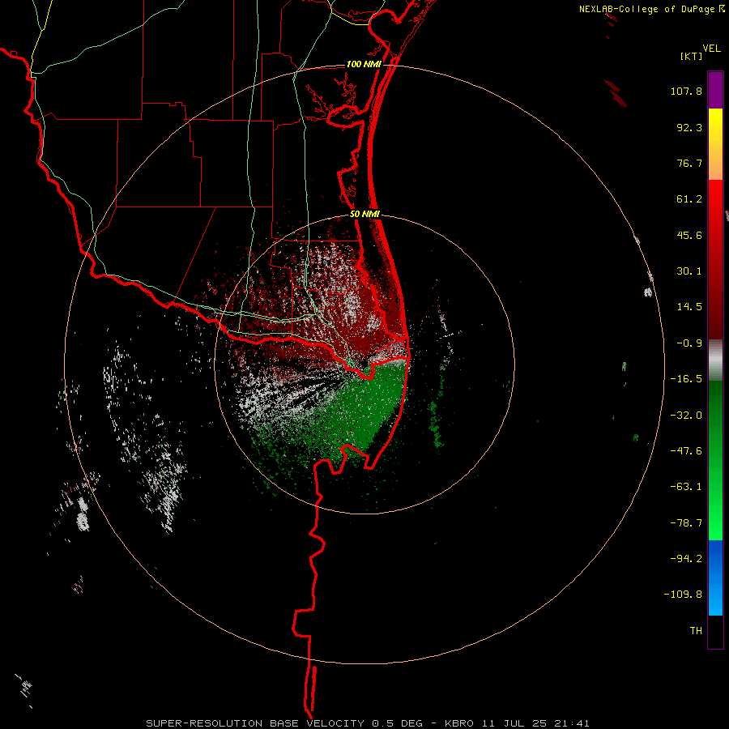The image size is (729, 729).
Task: Click the Super-Resolution Base Velocity caption at bottom
Action: coord(368,723)
